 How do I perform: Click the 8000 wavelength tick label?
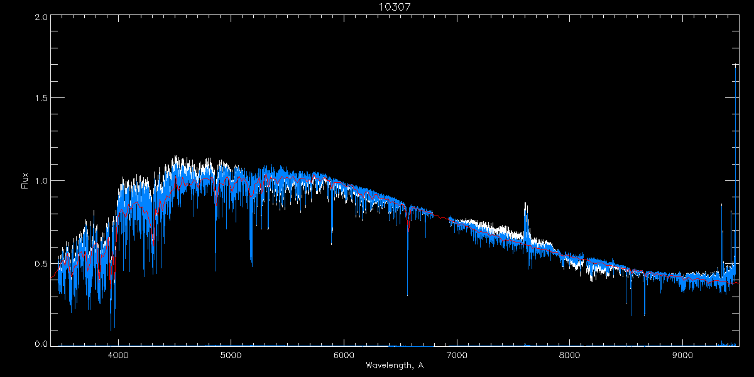click(x=570, y=354)
